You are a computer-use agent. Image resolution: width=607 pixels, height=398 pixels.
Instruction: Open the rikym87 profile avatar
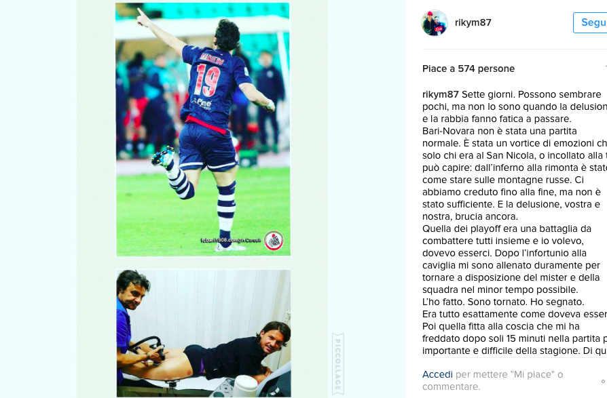pyautogui.click(x=434, y=23)
